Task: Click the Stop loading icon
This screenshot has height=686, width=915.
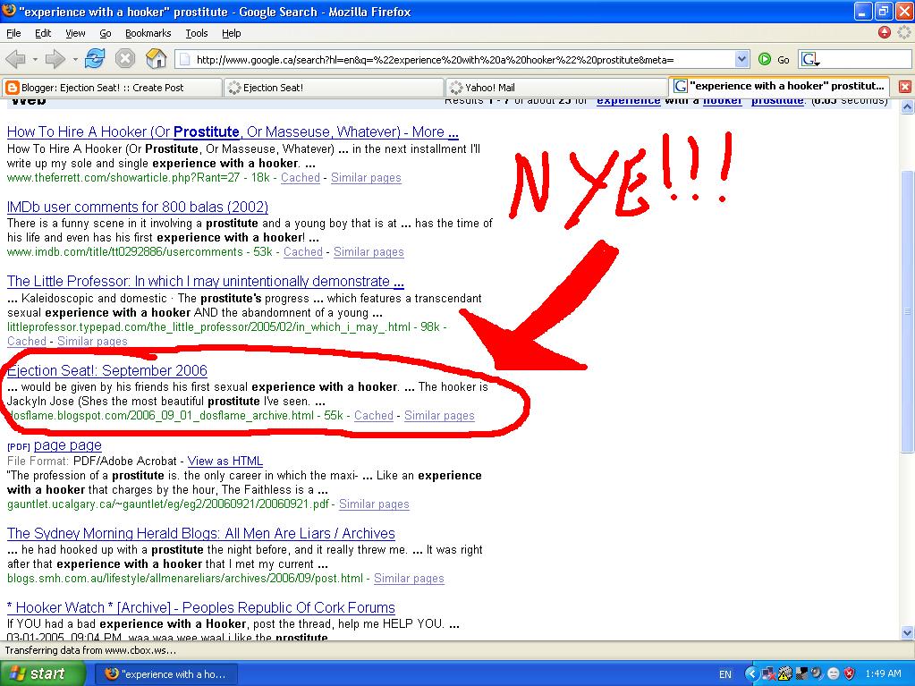Action: click(x=125, y=59)
